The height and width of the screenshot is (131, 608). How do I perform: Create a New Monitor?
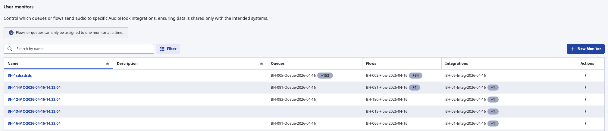[x=585, y=49]
